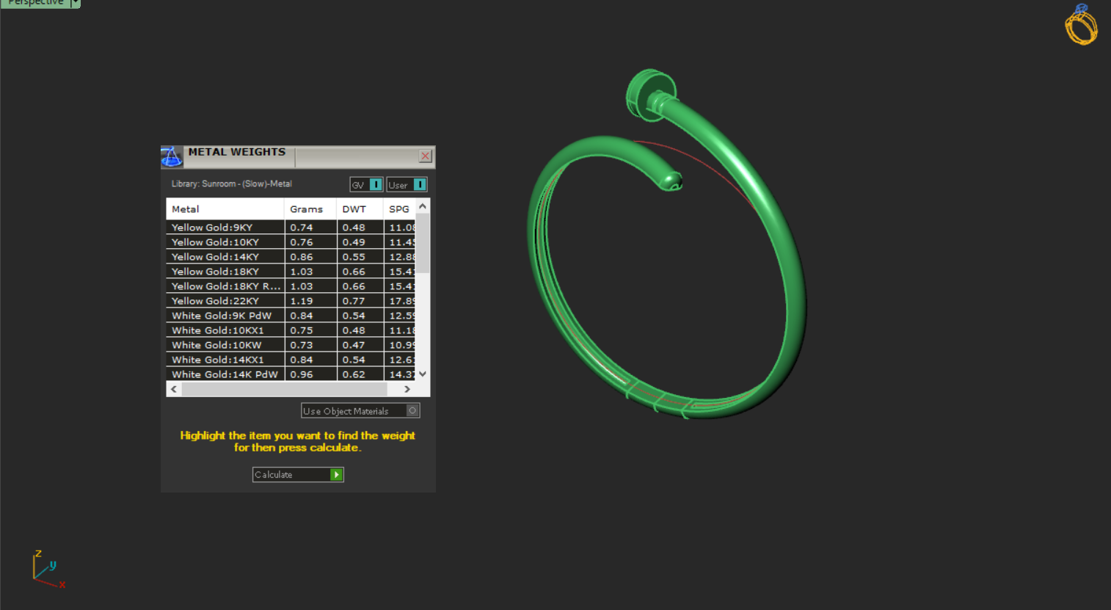Click the gold ring icon in viewport corner
The image size is (1111, 610).
[1081, 25]
